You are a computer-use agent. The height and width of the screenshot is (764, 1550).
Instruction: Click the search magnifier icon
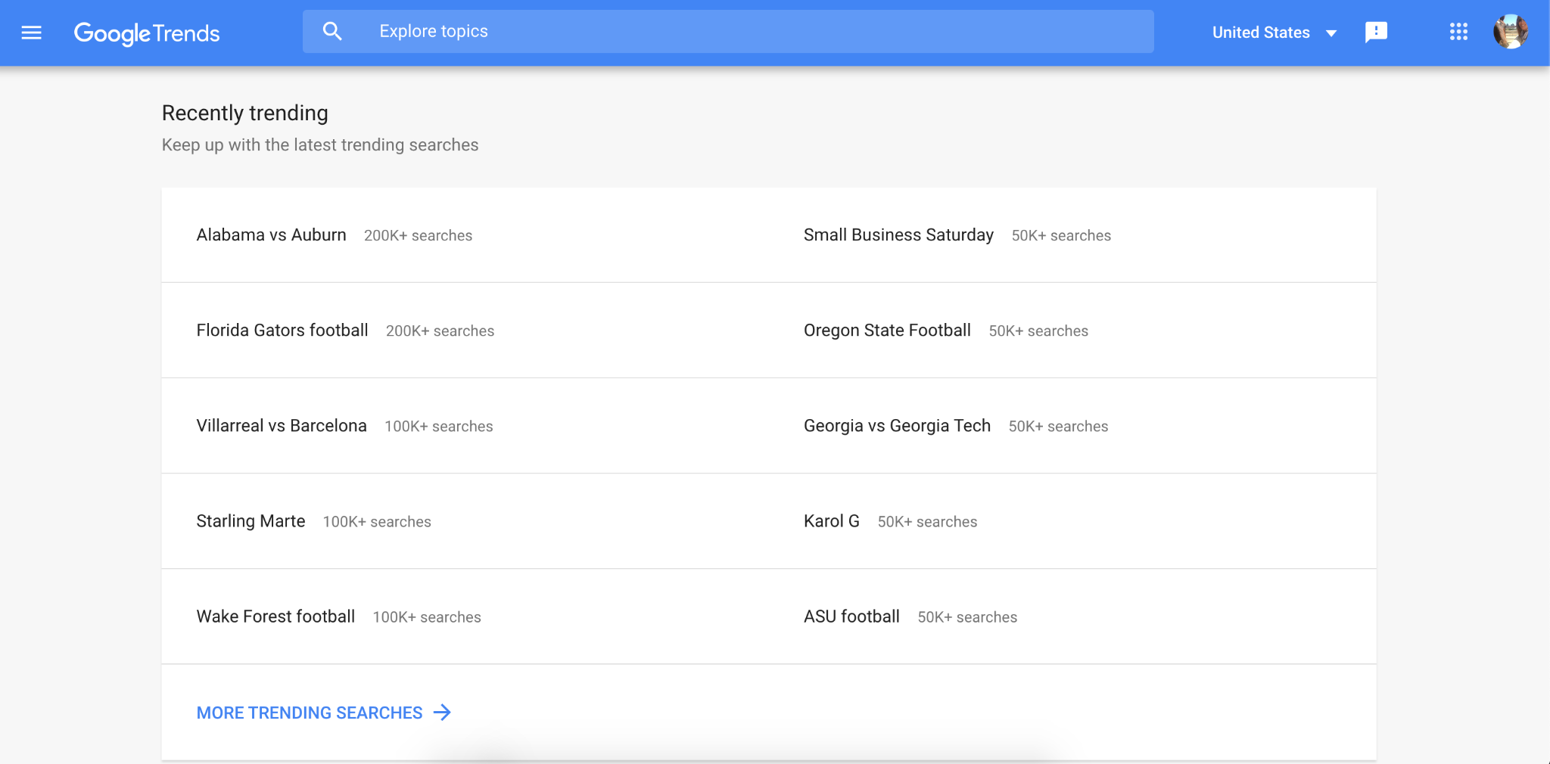tap(332, 30)
